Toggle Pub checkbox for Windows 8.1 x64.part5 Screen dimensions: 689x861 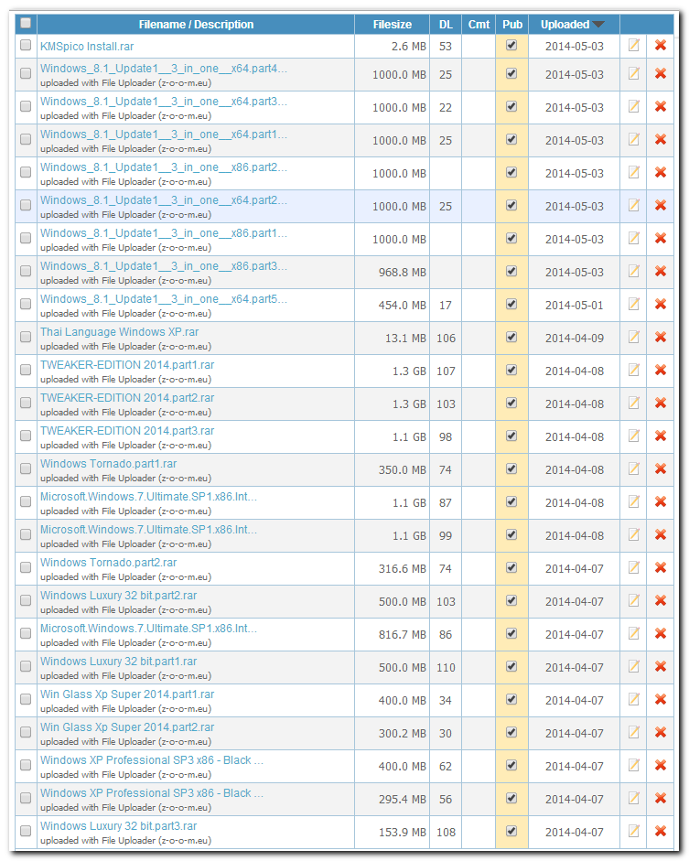(x=511, y=304)
